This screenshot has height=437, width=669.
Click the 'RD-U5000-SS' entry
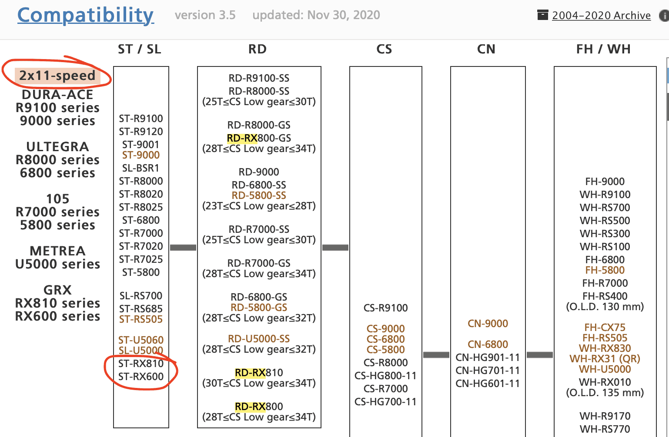coord(259,339)
